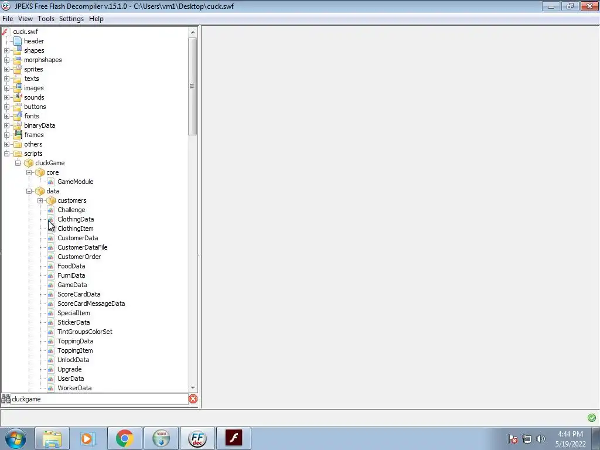Click the binoculars search icon

[5, 398]
